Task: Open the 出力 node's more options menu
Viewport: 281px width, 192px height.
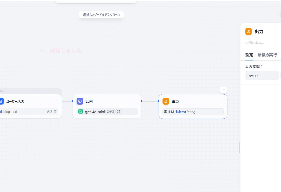Action: pyautogui.click(x=223, y=90)
